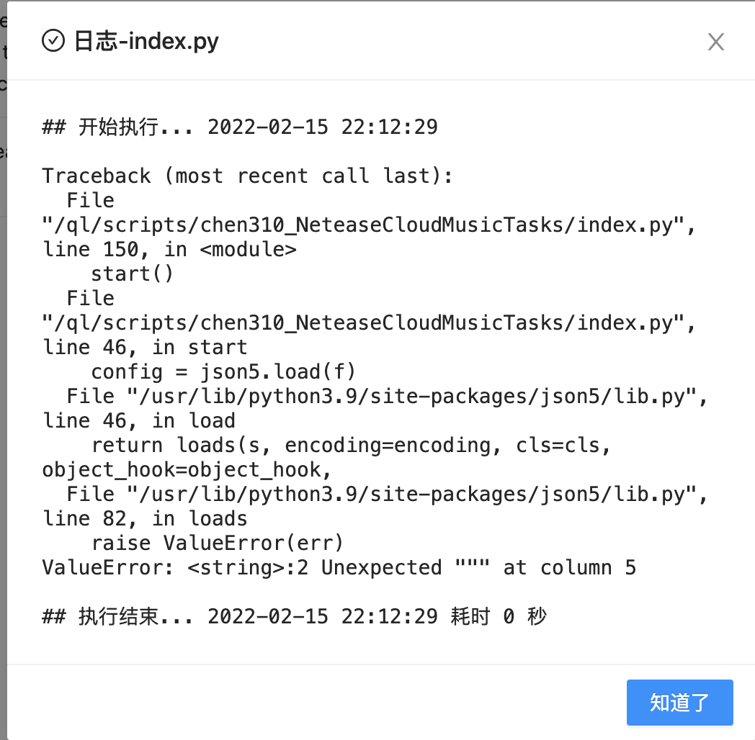This screenshot has width=755, height=740.
Task: Click the ValueError column 5 error message
Action: coord(339,567)
